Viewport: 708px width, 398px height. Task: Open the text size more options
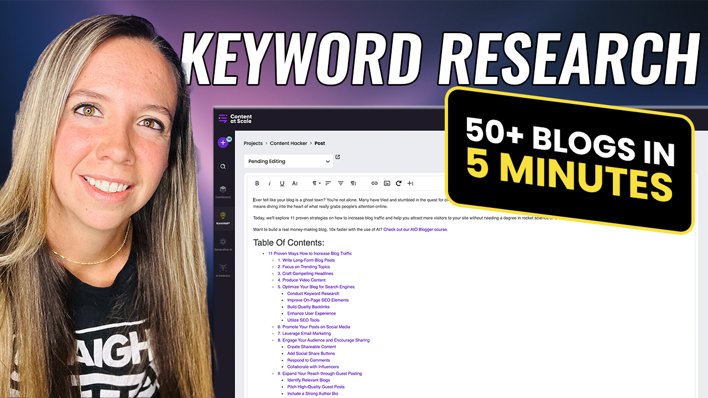pyautogui.click(x=295, y=183)
